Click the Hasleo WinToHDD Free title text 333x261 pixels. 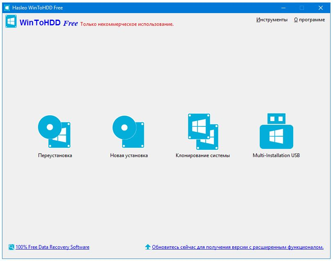point(39,7)
